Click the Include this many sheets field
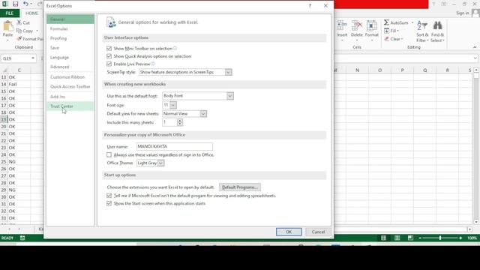 pyautogui.click(x=170, y=122)
